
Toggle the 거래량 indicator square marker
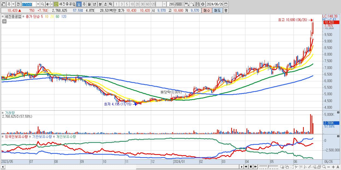click(3, 113)
